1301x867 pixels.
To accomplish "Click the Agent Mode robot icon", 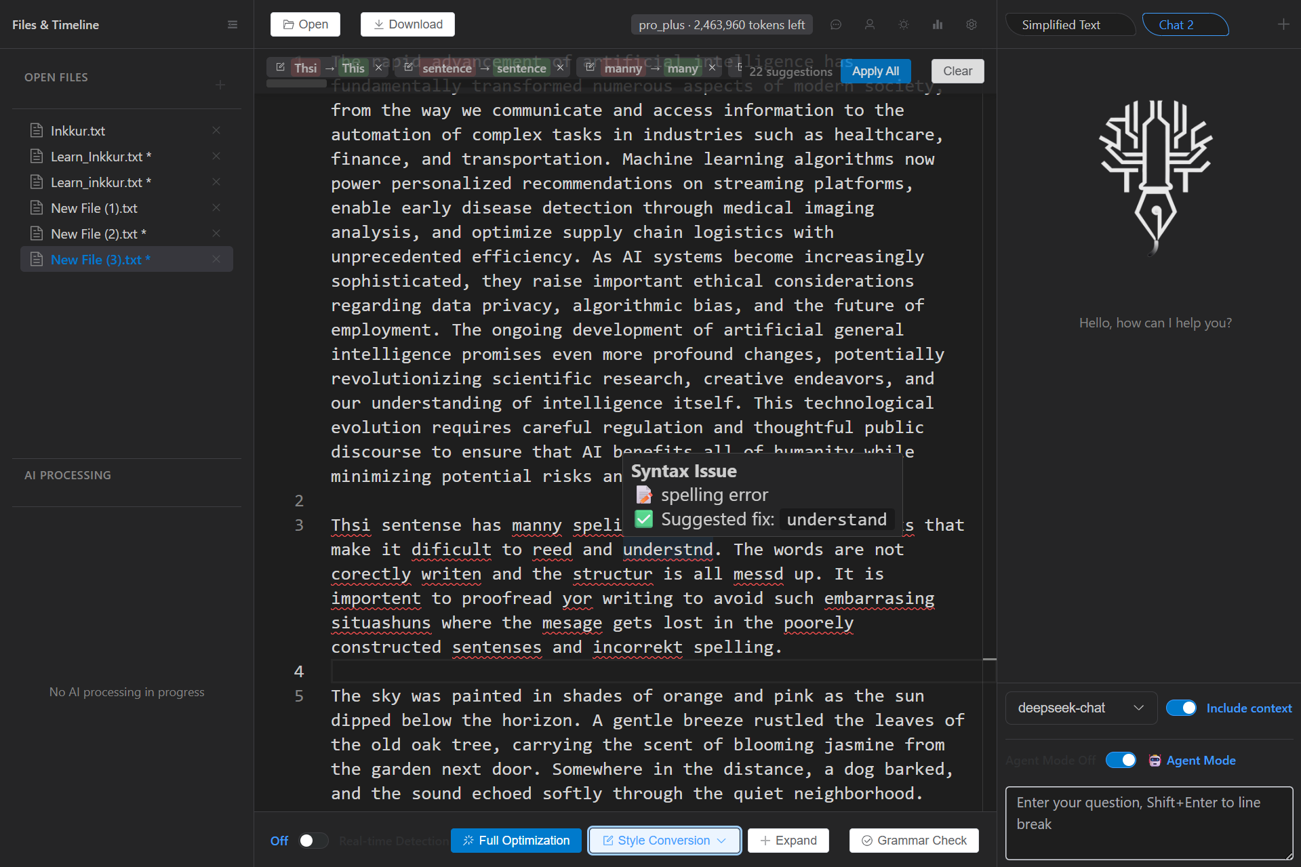I will point(1155,761).
